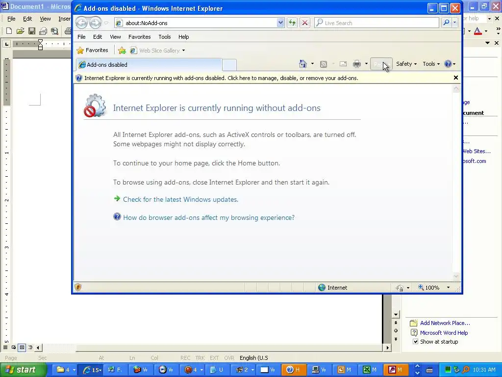Click the New Blank Document icon in Word
The width and height of the screenshot is (502, 377).
point(9,31)
